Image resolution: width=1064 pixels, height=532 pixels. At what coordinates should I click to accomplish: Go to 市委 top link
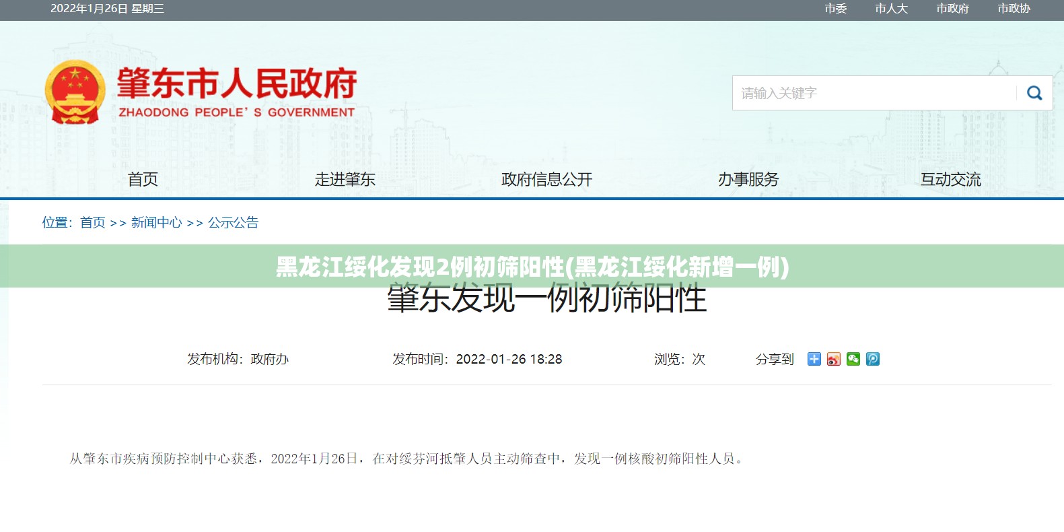tap(836, 9)
